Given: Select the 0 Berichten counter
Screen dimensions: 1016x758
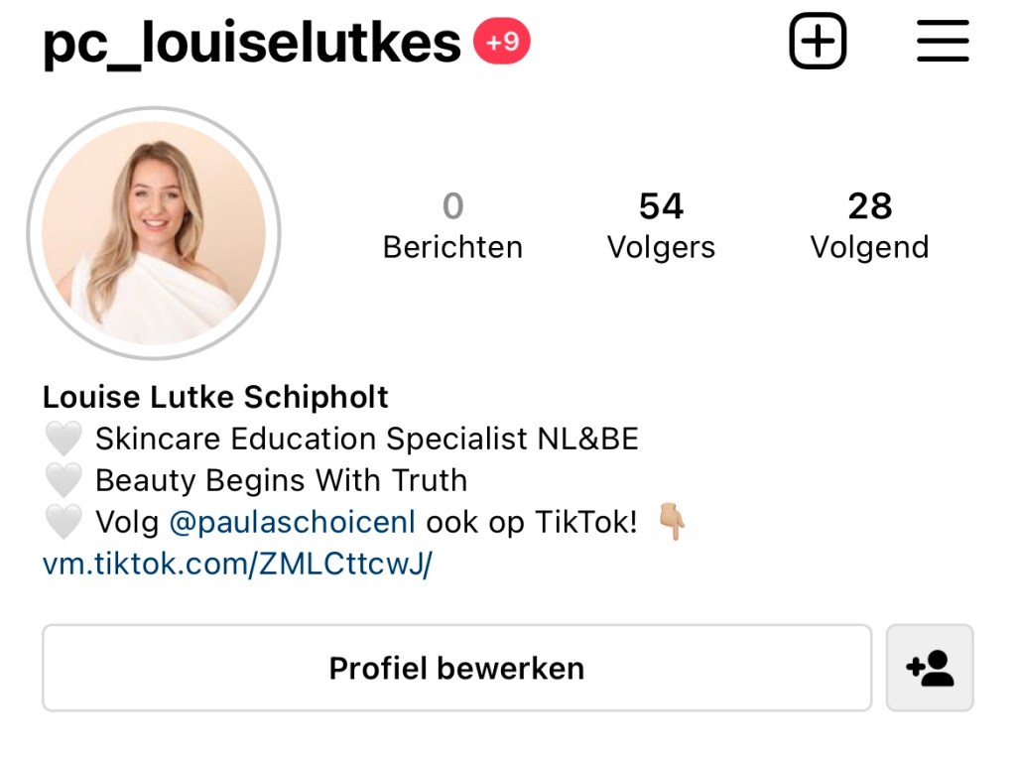Looking at the screenshot, I should pyautogui.click(x=452, y=225).
